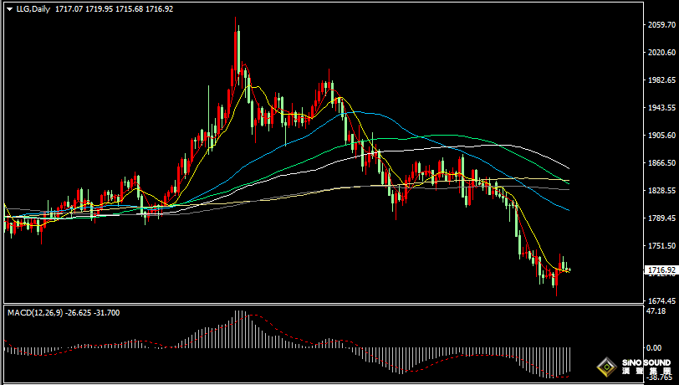This screenshot has height=385, width=679.
Task: Click the current price tag 1716.92
Action: pyautogui.click(x=661, y=270)
